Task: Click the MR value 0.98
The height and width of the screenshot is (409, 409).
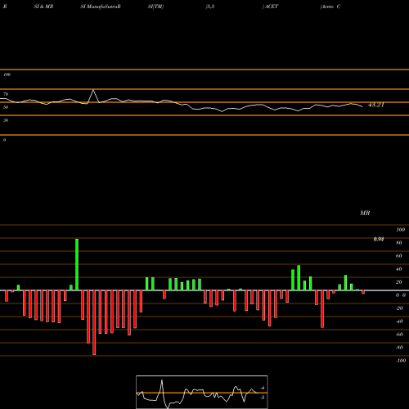Action: 379,239
